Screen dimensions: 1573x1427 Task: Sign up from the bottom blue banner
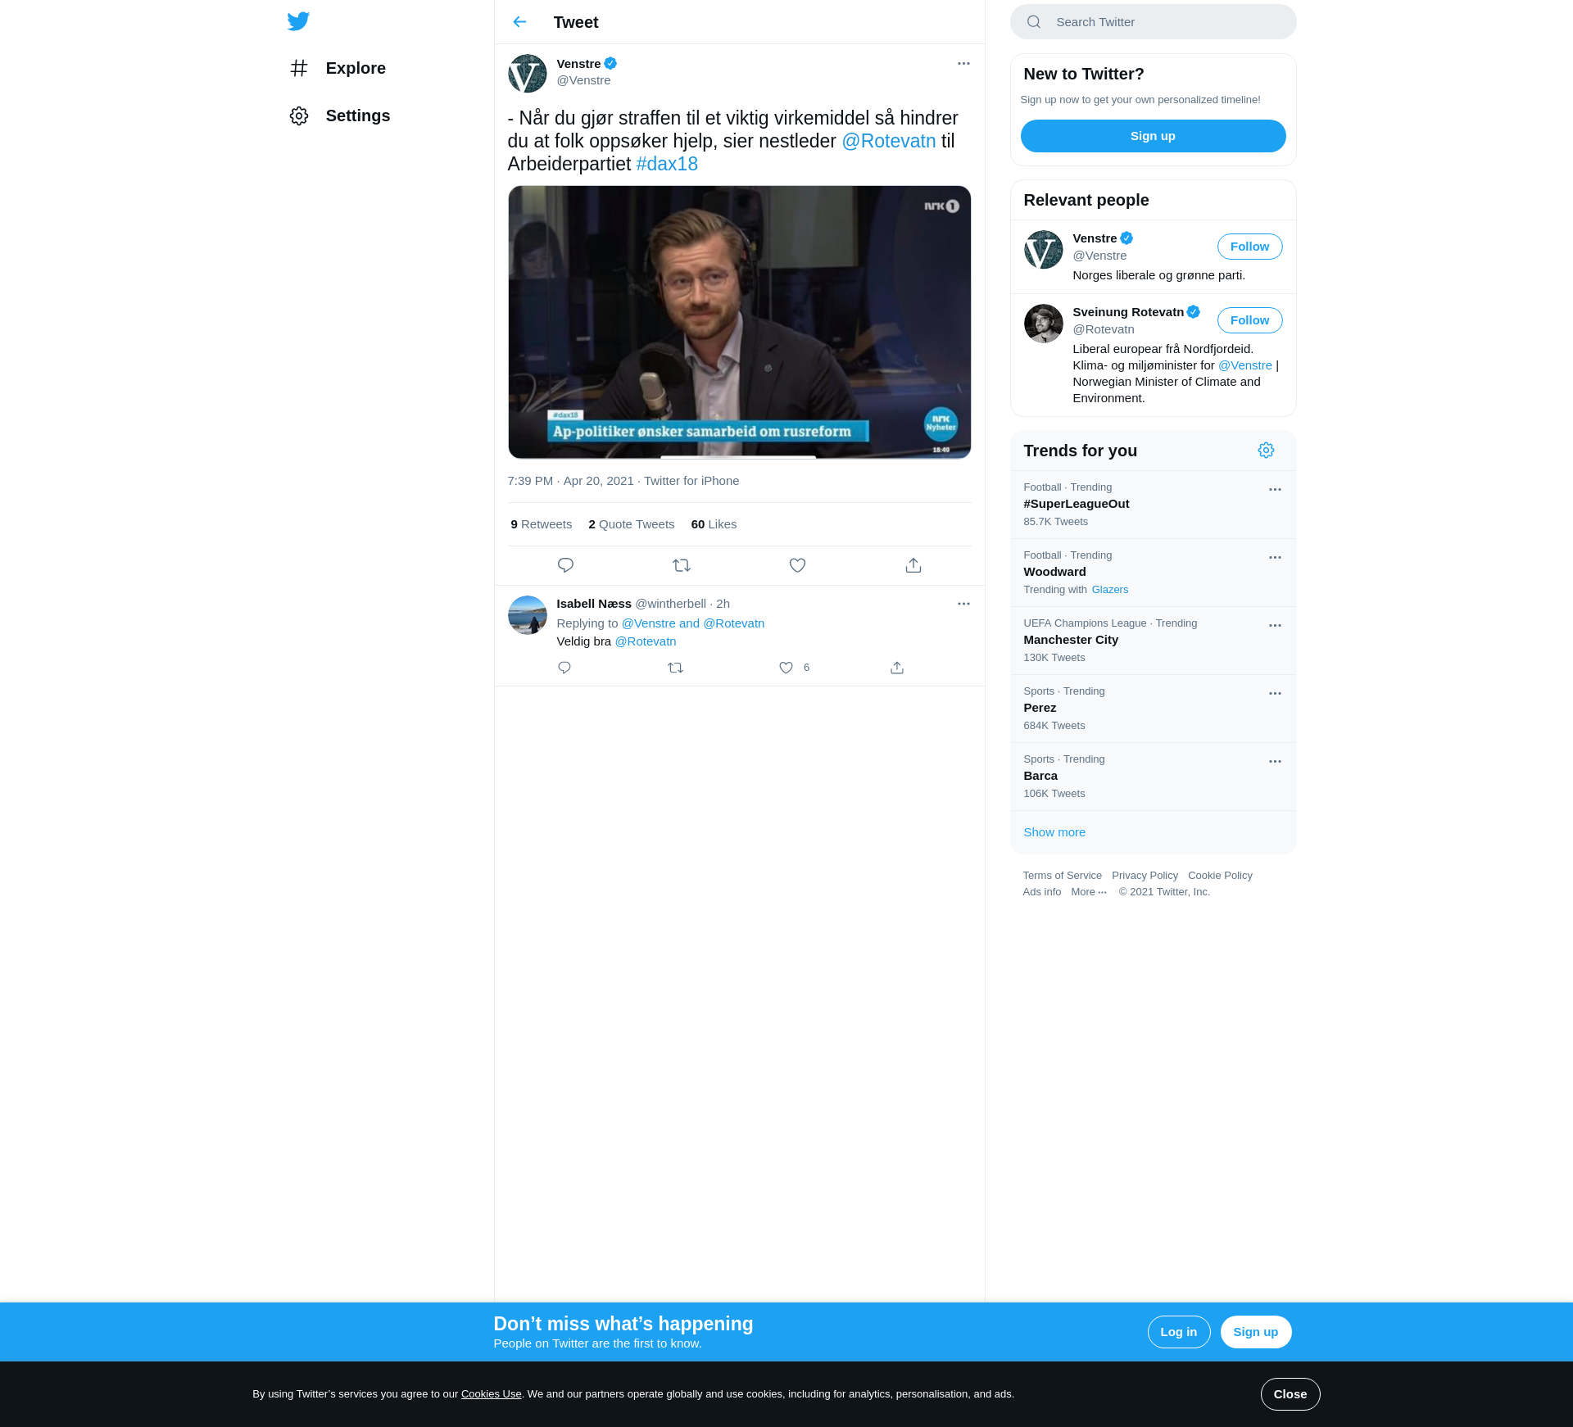pyautogui.click(x=1255, y=1332)
